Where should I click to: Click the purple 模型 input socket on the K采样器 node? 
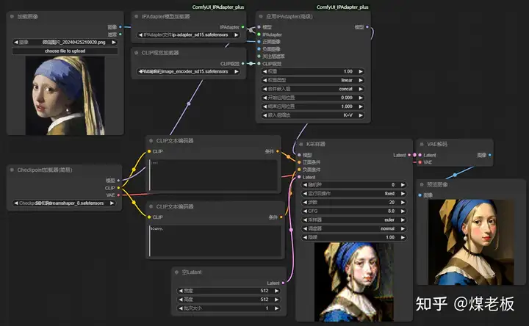(x=299, y=155)
